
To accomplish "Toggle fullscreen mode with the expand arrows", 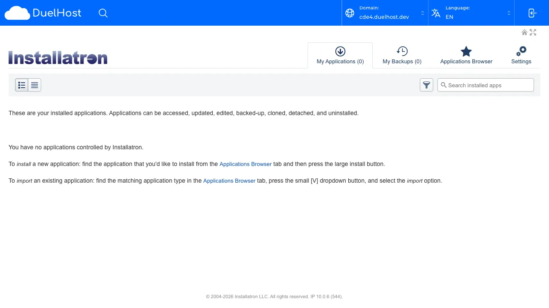I will (533, 32).
